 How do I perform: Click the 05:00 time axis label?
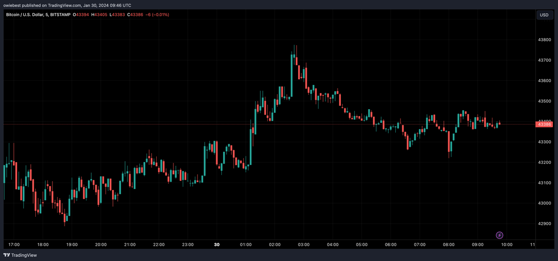click(362, 244)
